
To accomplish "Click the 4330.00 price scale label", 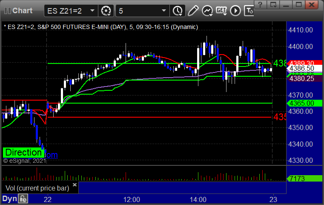I will click(301, 160).
